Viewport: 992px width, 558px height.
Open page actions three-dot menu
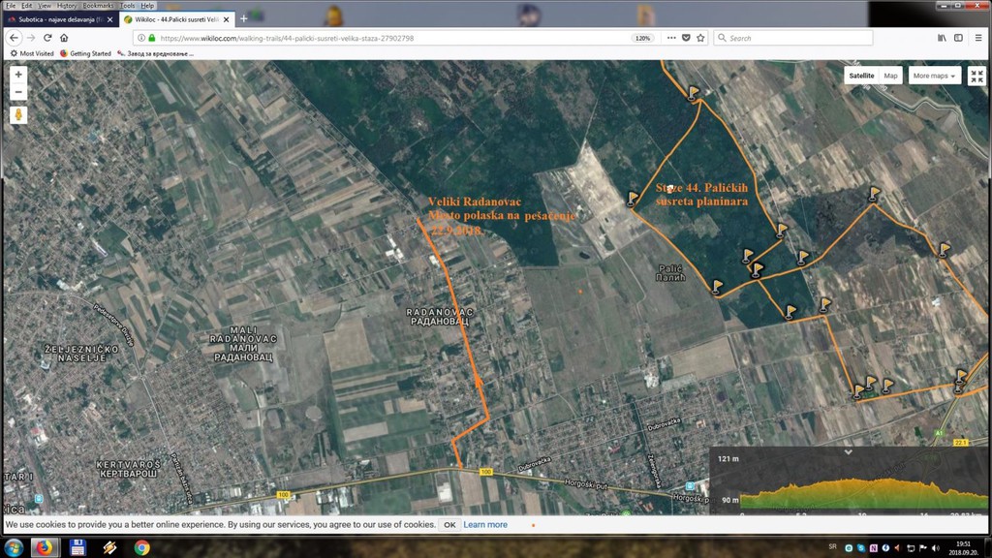[671, 38]
